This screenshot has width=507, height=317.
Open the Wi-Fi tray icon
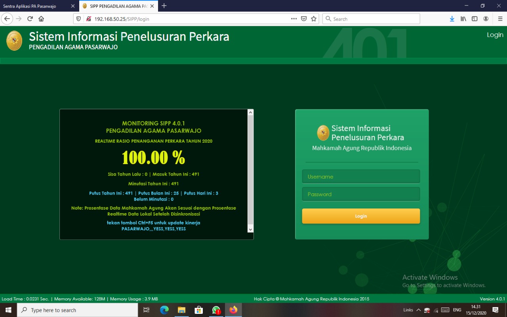pyautogui.click(x=436, y=310)
